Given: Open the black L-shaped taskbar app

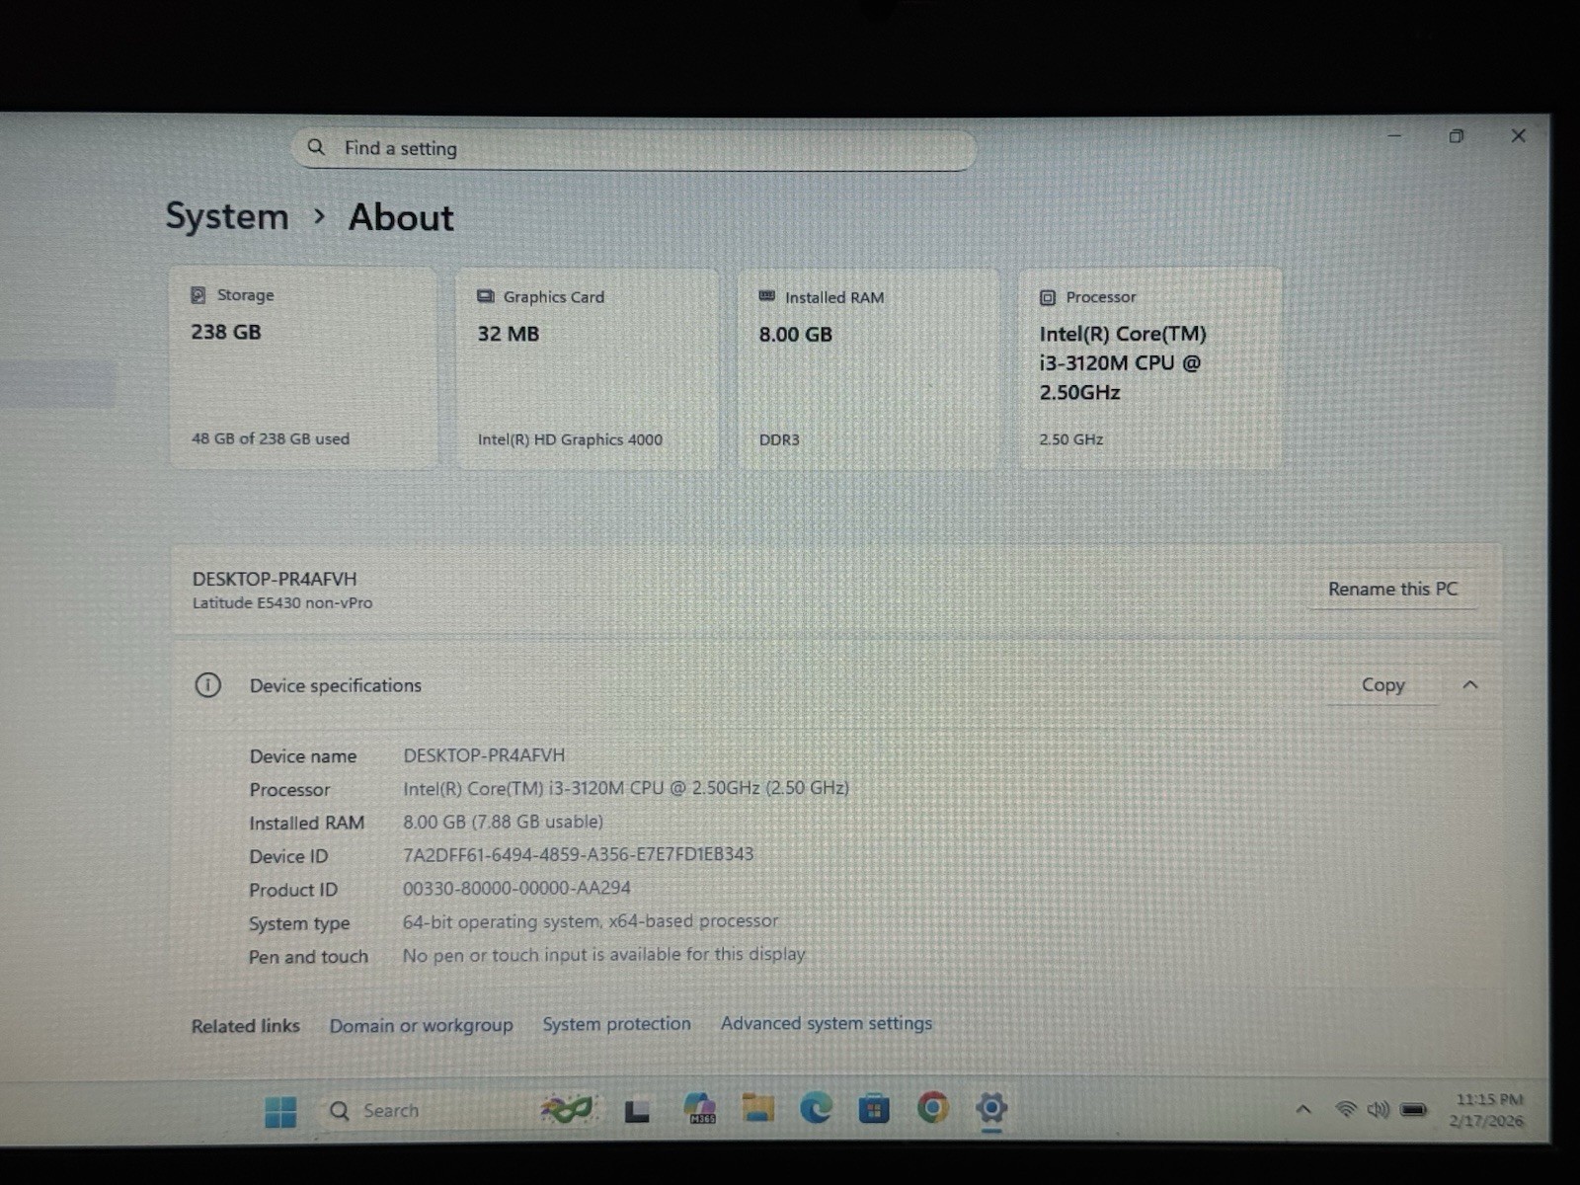Looking at the screenshot, I should pos(637,1111).
